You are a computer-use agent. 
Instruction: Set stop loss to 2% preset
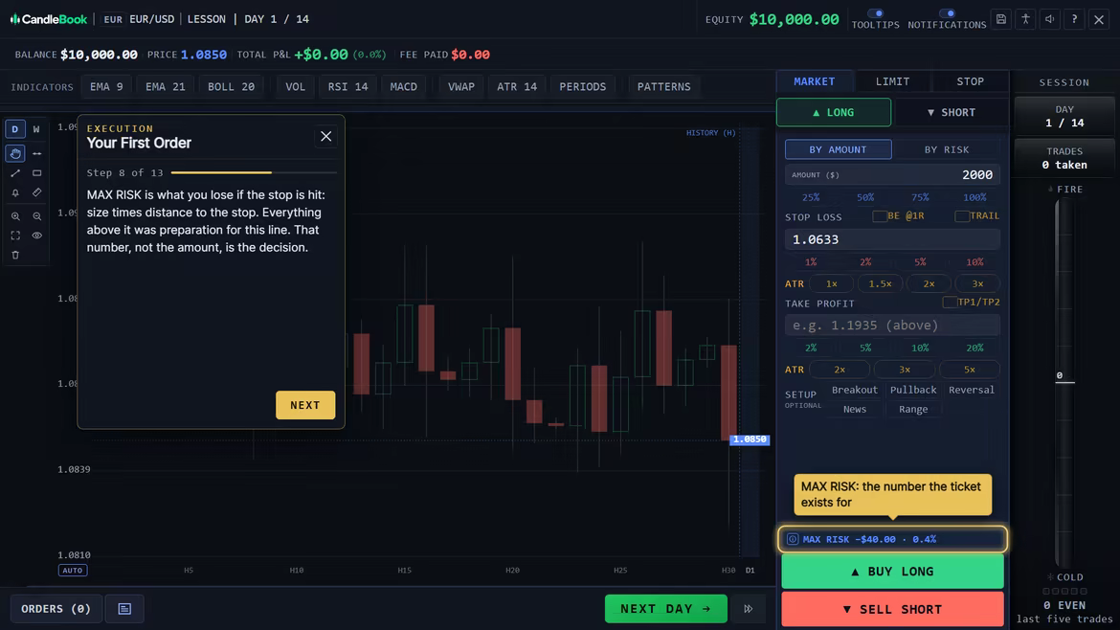tap(865, 262)
